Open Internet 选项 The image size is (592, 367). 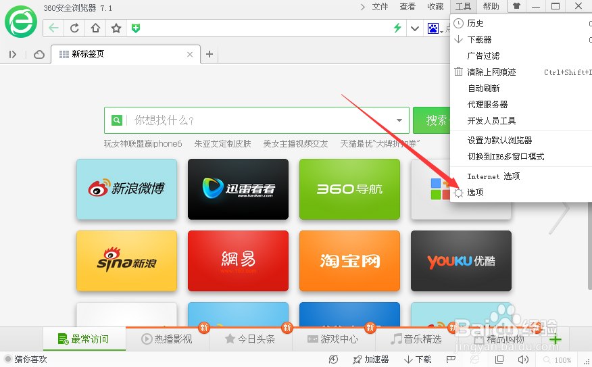[521, 176]
